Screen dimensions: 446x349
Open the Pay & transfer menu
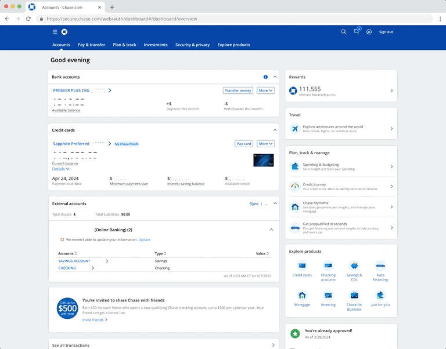[x=91, y=45]
